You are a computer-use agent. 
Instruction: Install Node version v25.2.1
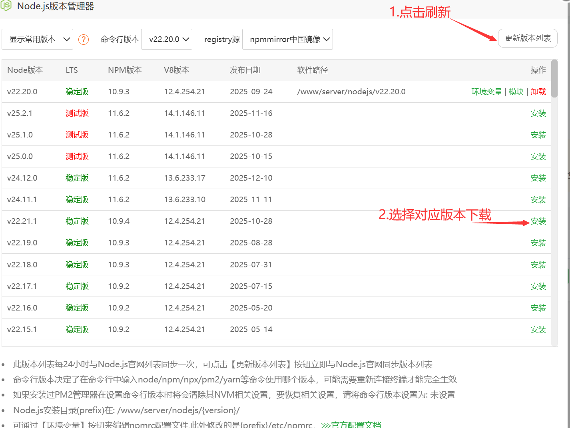pyautogui.click(x=538, y=113)
